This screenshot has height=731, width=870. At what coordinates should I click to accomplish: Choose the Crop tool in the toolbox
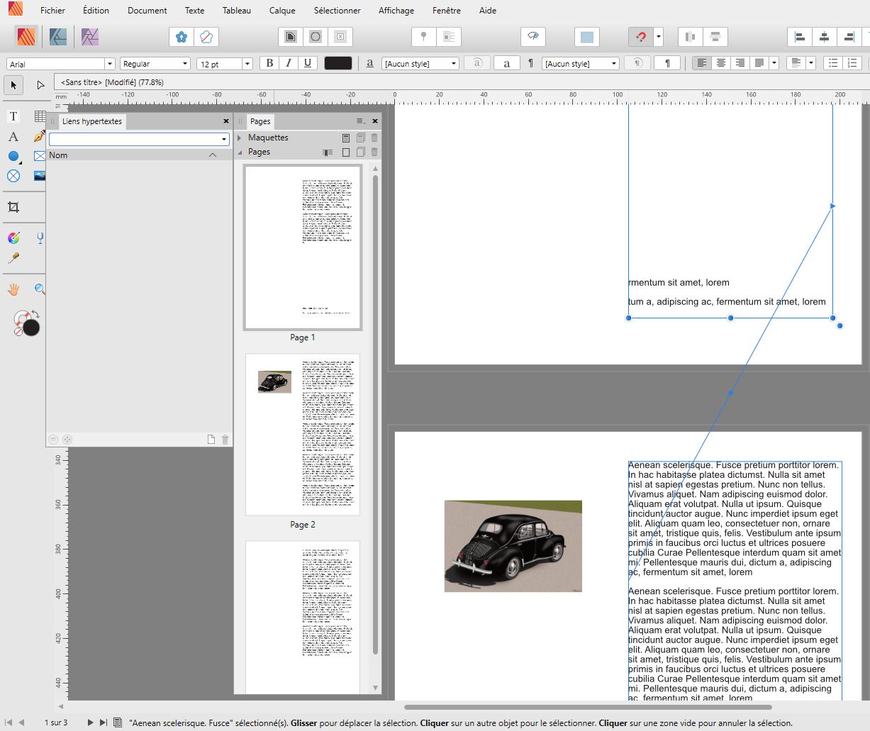(x=13, y=207)
